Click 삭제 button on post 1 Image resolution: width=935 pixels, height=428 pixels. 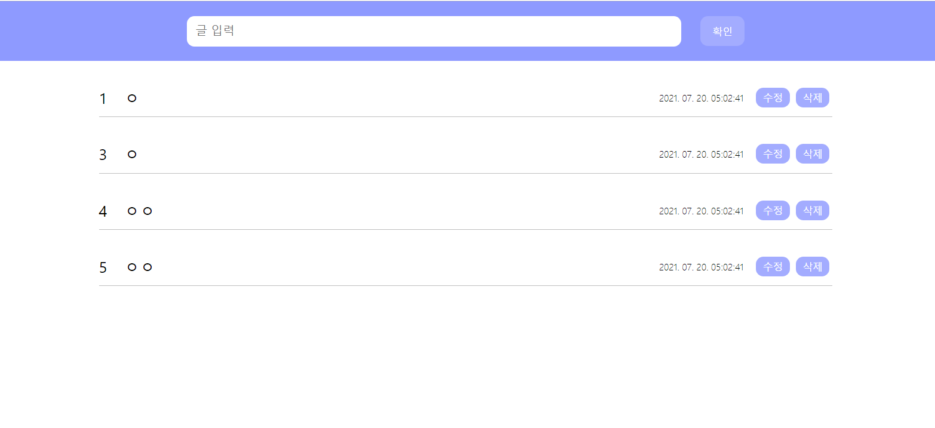coord(813,97)
